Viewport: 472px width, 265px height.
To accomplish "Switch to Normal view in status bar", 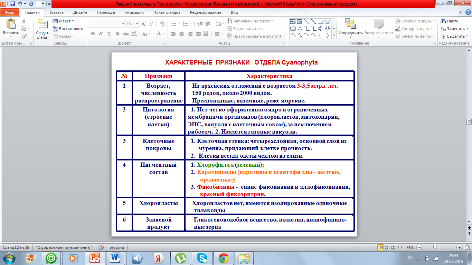I will [x=381, y=247].
